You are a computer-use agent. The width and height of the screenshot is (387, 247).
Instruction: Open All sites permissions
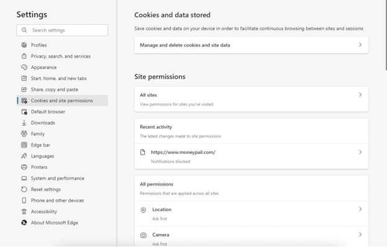251,99
